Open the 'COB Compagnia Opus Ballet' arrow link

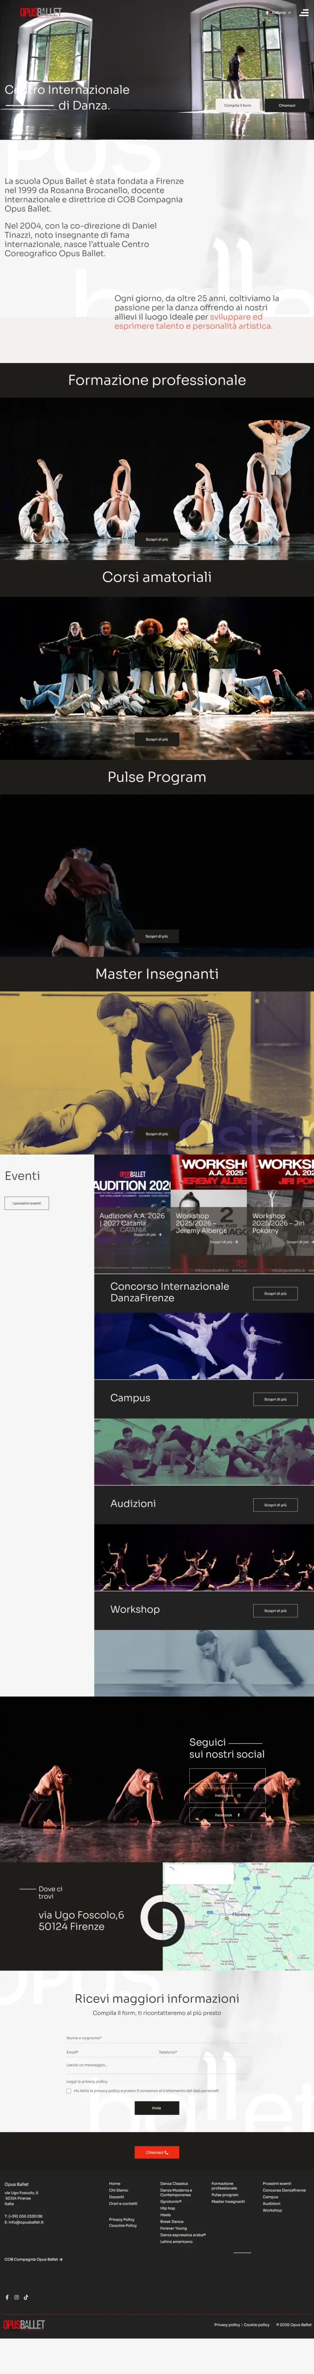(x=33, y=2259)
